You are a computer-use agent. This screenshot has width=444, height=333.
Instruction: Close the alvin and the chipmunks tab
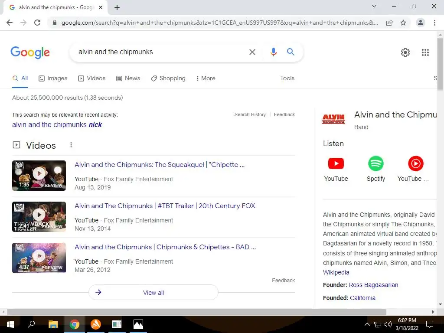coord(101,7)
